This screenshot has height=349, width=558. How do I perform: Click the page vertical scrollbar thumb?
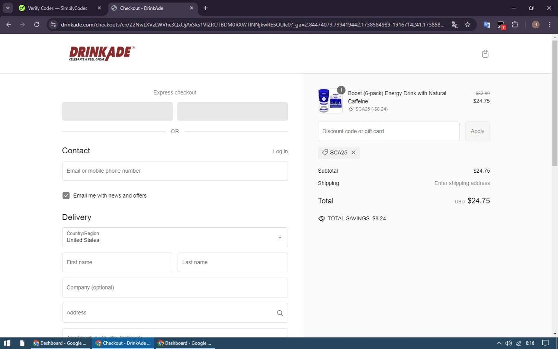pyautogui.click(x=555, y=103)
